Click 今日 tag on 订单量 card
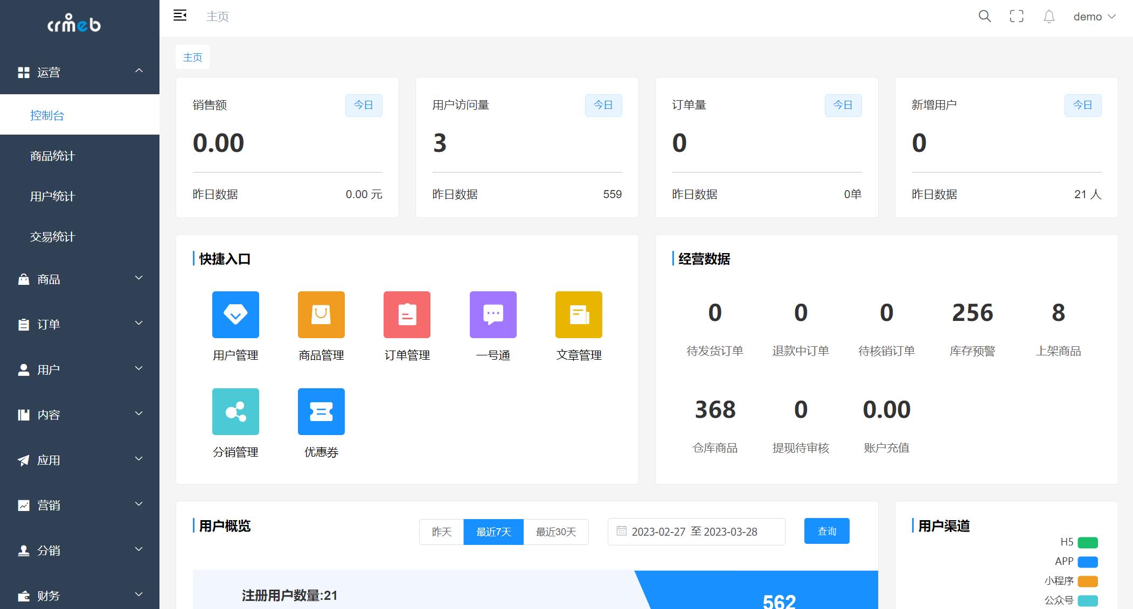 click(x=843, y=105)
